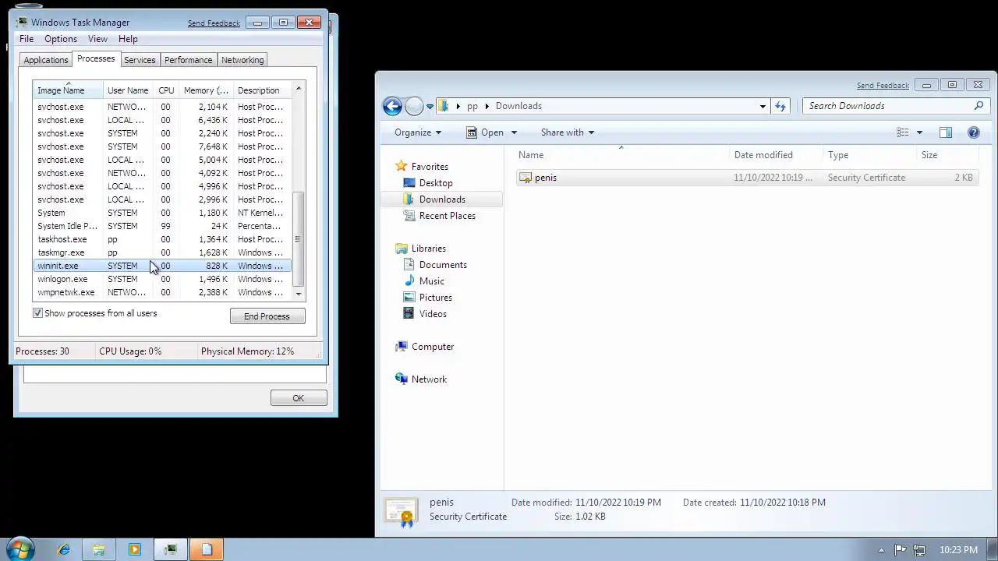Open the Documents library
Screen dimensions: 998x561
[443, 265]
